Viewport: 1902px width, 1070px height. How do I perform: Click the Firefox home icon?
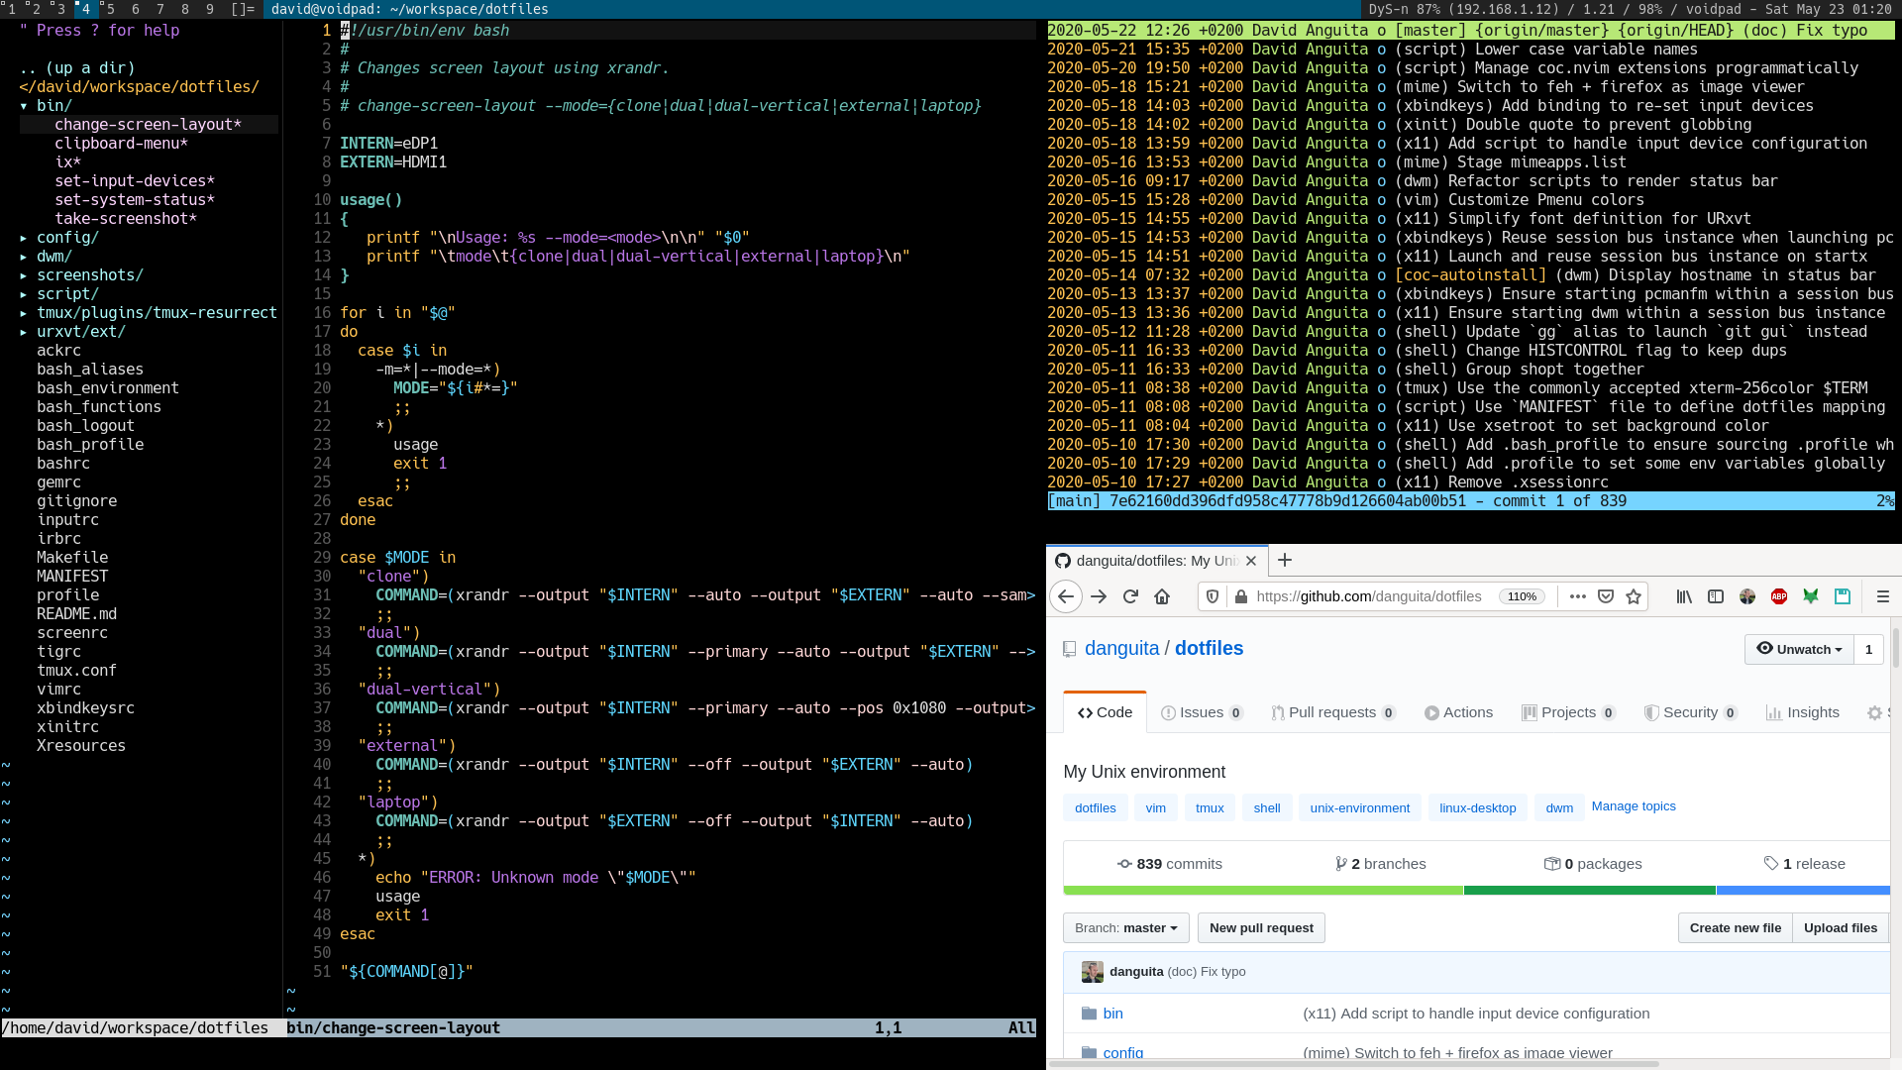1163,596
